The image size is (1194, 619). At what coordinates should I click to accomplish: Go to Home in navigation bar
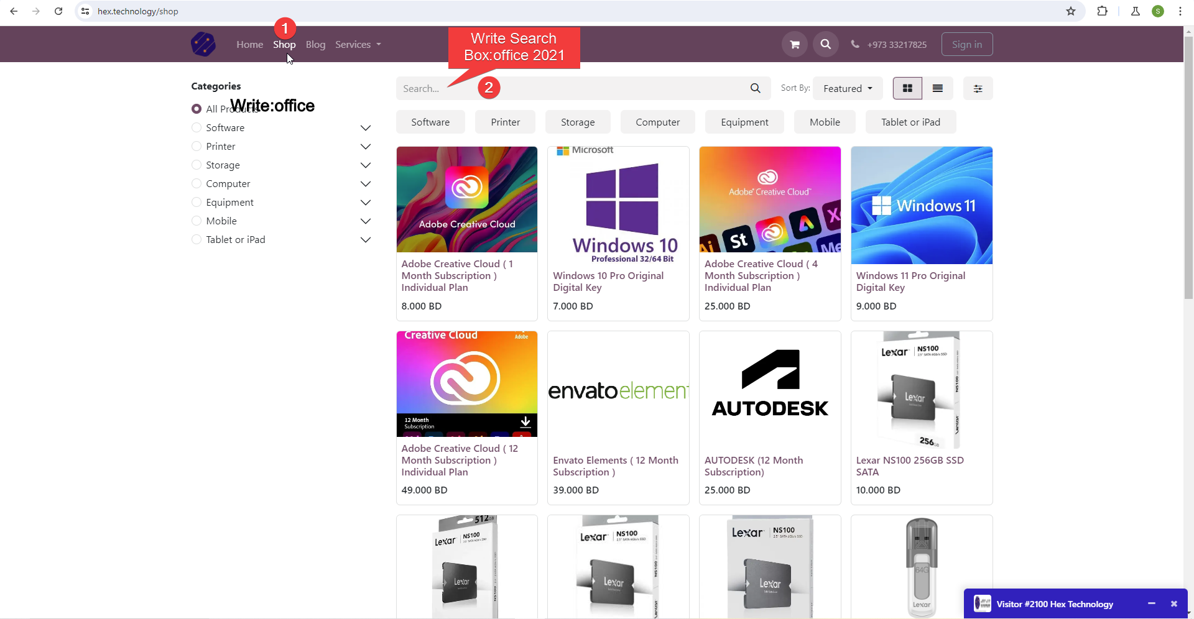tap(249, 44)
